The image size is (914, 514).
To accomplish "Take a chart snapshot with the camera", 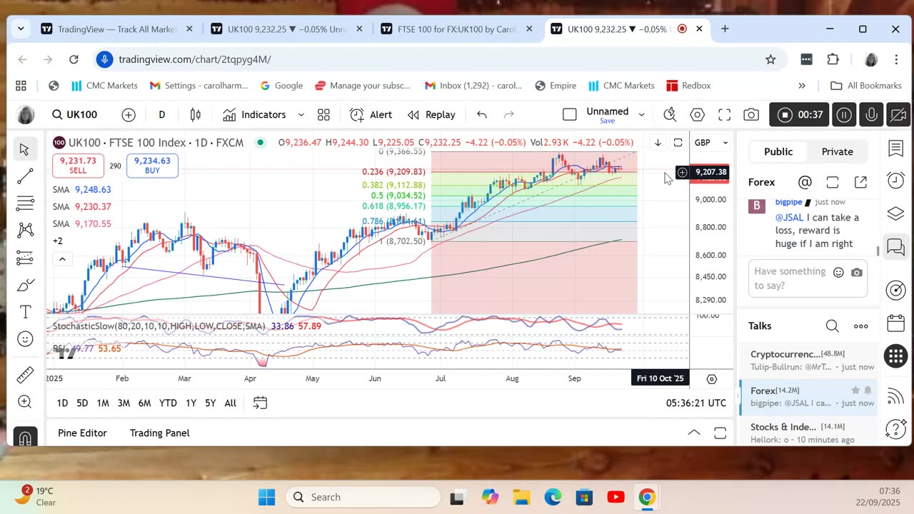I will tap(751, 115).
